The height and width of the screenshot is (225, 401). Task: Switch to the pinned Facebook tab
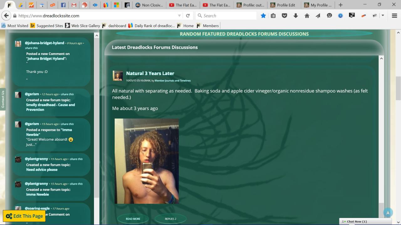(x=63, y=5)
